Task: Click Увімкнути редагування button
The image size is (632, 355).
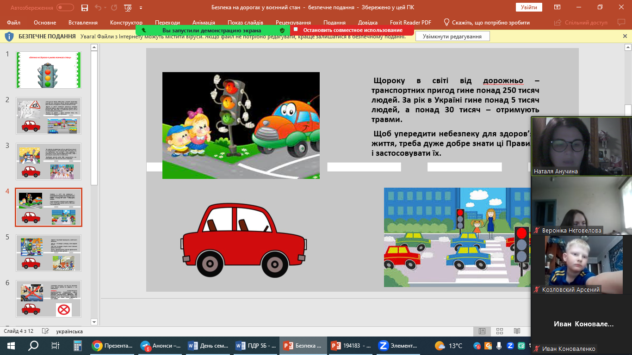Action: (452, 37)
